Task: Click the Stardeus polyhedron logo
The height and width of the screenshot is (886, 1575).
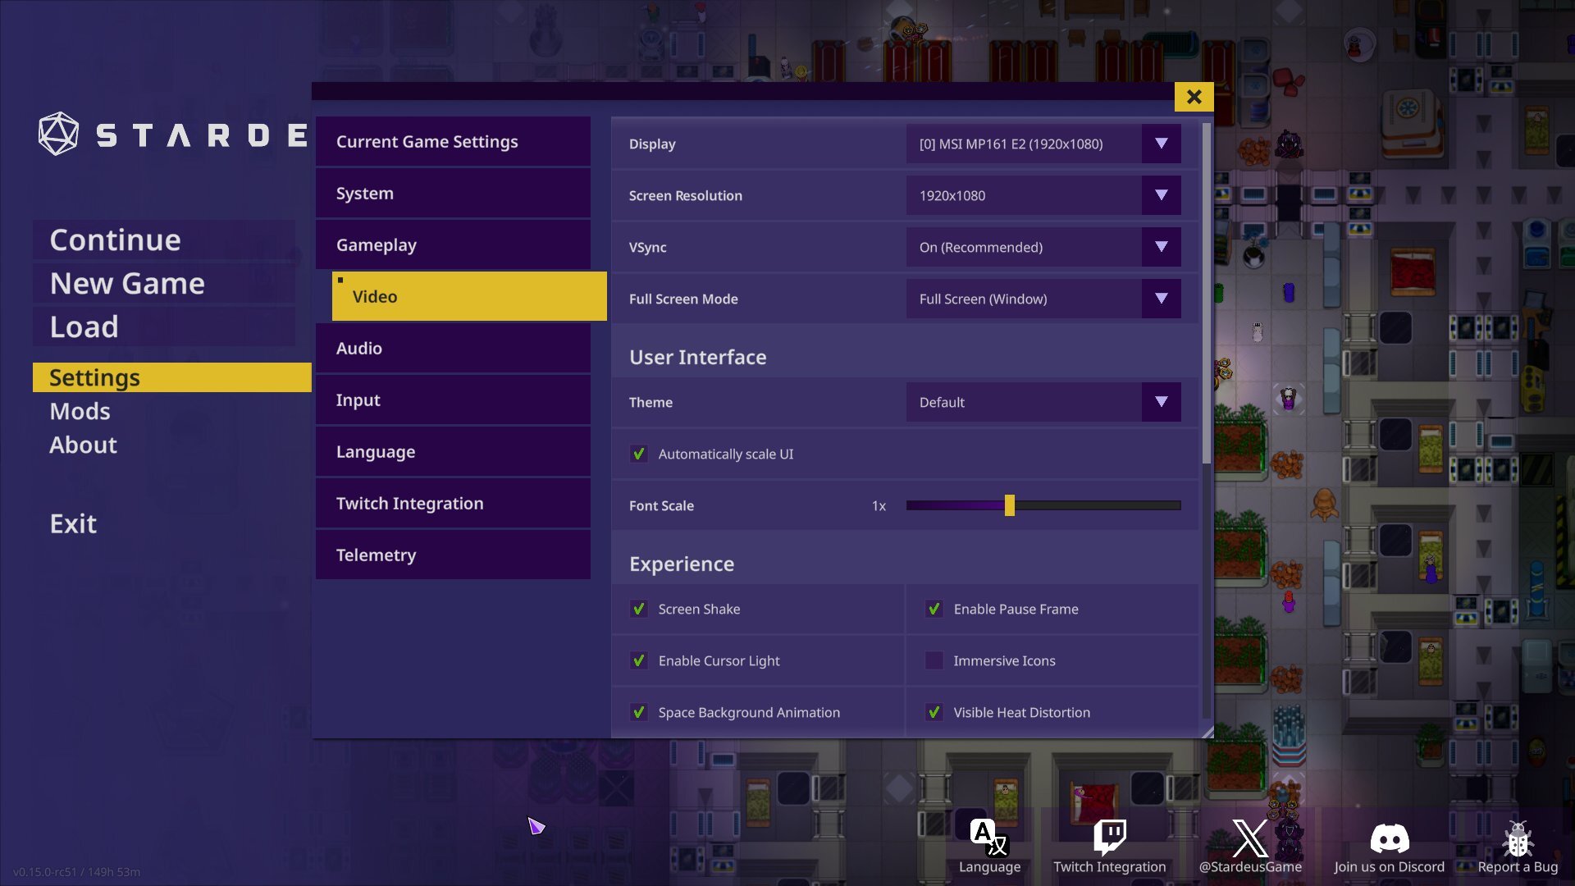Action: [x=58, y=134]
